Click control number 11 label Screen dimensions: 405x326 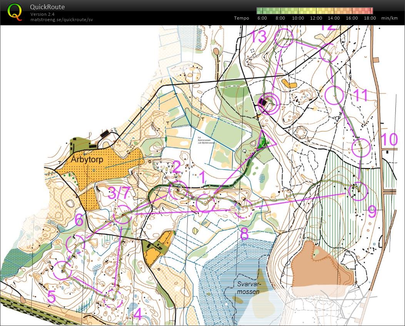pyautogui.click(x=360, y=95)
